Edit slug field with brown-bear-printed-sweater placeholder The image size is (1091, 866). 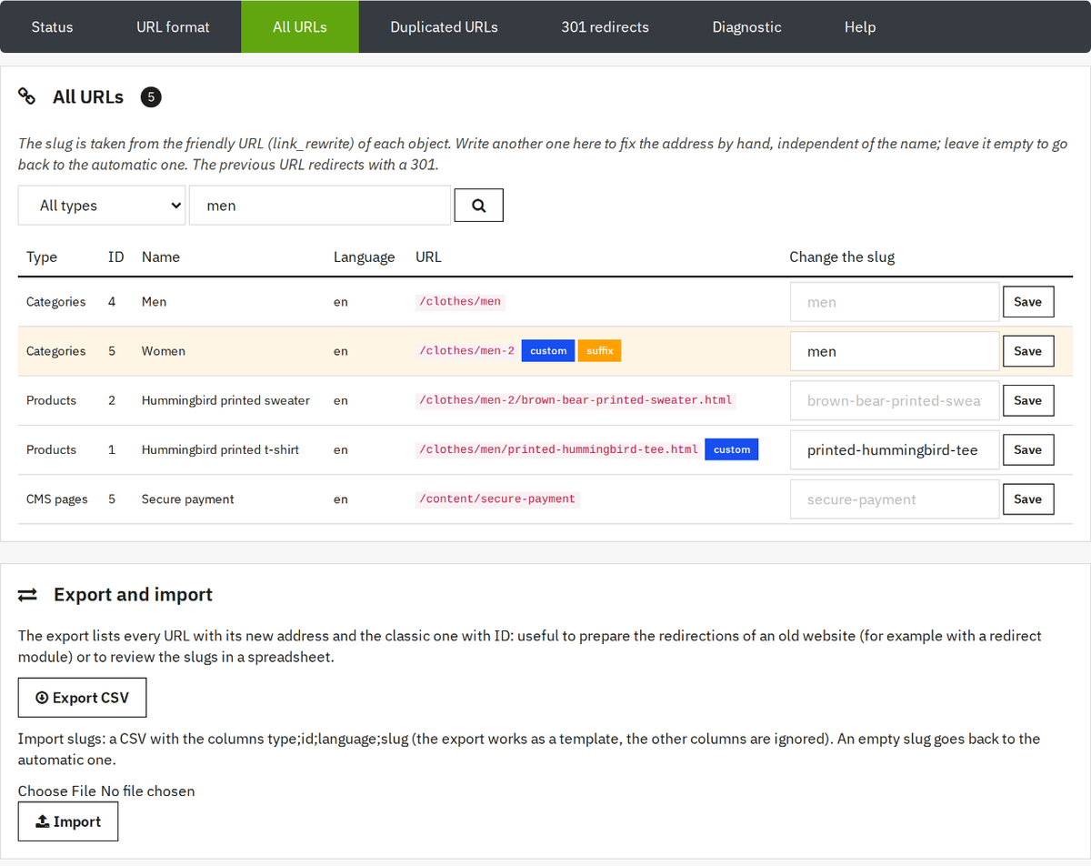point(895,400)
